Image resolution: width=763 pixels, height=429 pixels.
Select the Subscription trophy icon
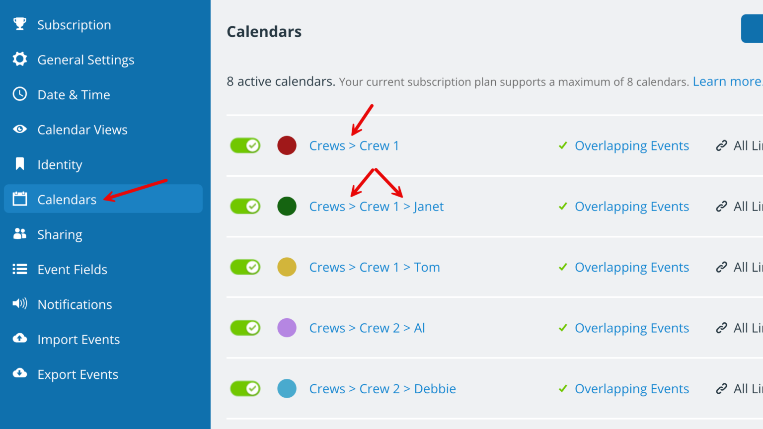pos(19,24)
